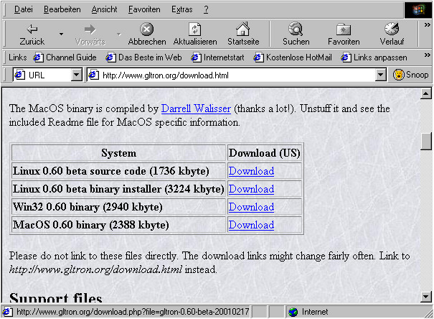
Task: Open the Favoriten toolbar icon
Action: click(344, 29)
